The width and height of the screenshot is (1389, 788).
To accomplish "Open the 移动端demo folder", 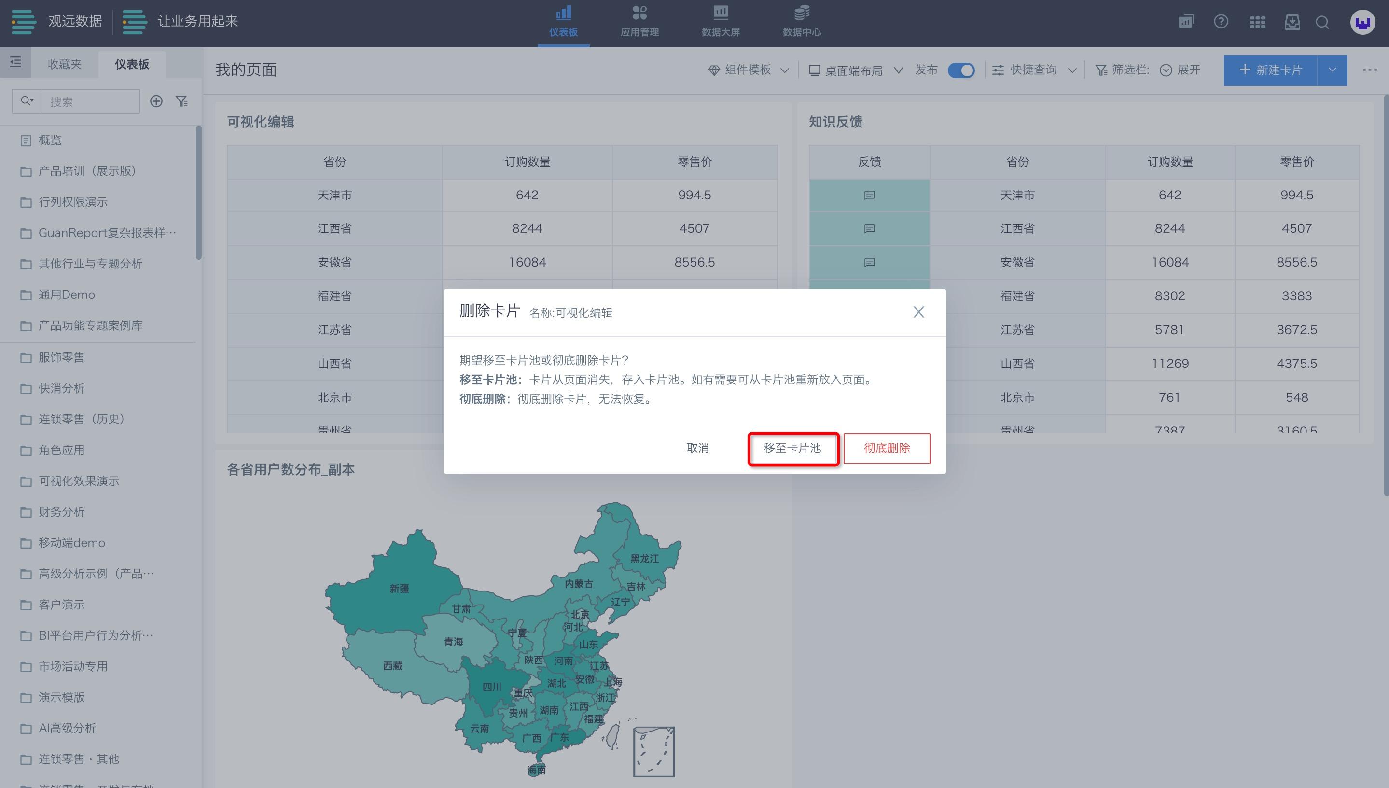I will (x=97, y=542).
